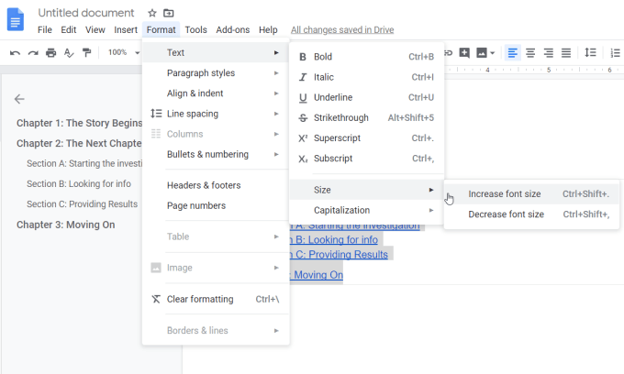The height and width of the screenshot is (374, 624).
Task: Jump to Chapter 1: The Story Begins
Action: click(79, 123)
